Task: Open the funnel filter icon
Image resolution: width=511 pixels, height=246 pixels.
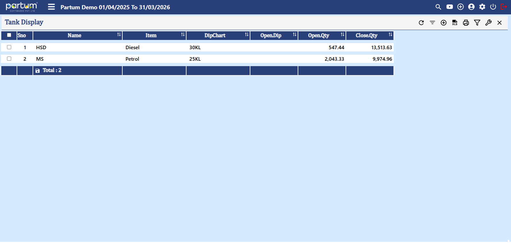Action: [x=477, y=23]
